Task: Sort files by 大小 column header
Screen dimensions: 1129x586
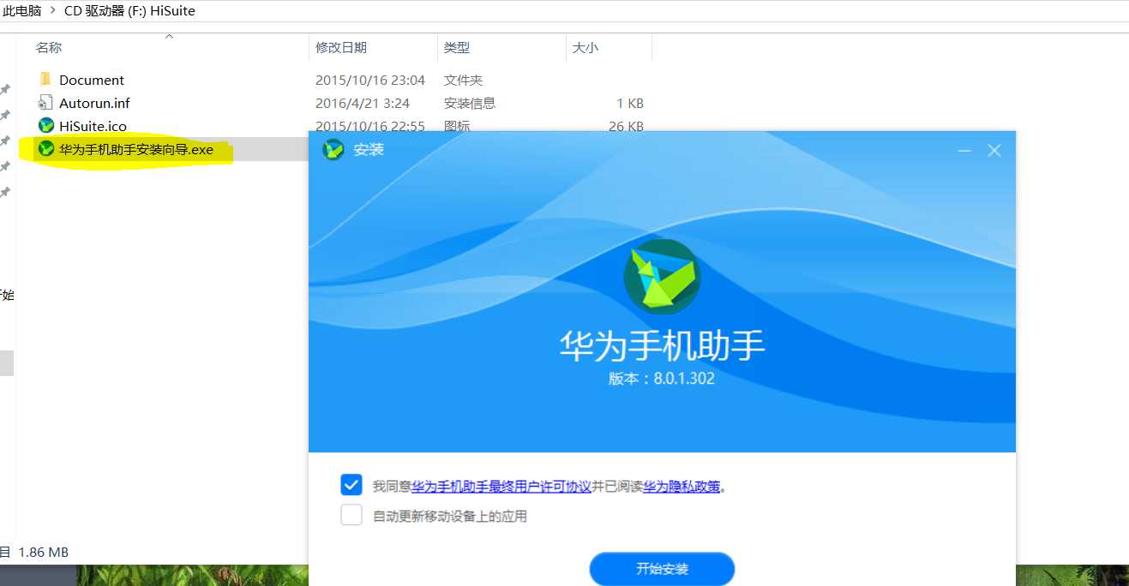Action: tap(586, 48)
